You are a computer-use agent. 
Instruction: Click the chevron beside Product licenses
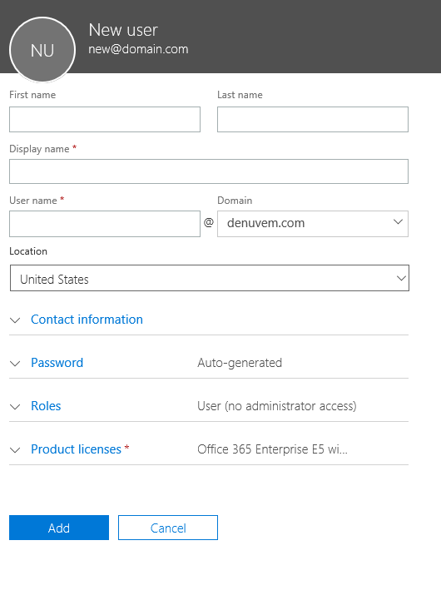click(x=15, y=450)
